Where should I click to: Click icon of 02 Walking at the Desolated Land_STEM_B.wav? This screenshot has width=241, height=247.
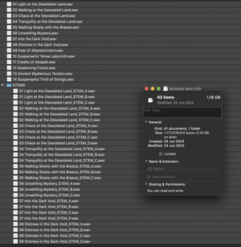pos(15,114)
